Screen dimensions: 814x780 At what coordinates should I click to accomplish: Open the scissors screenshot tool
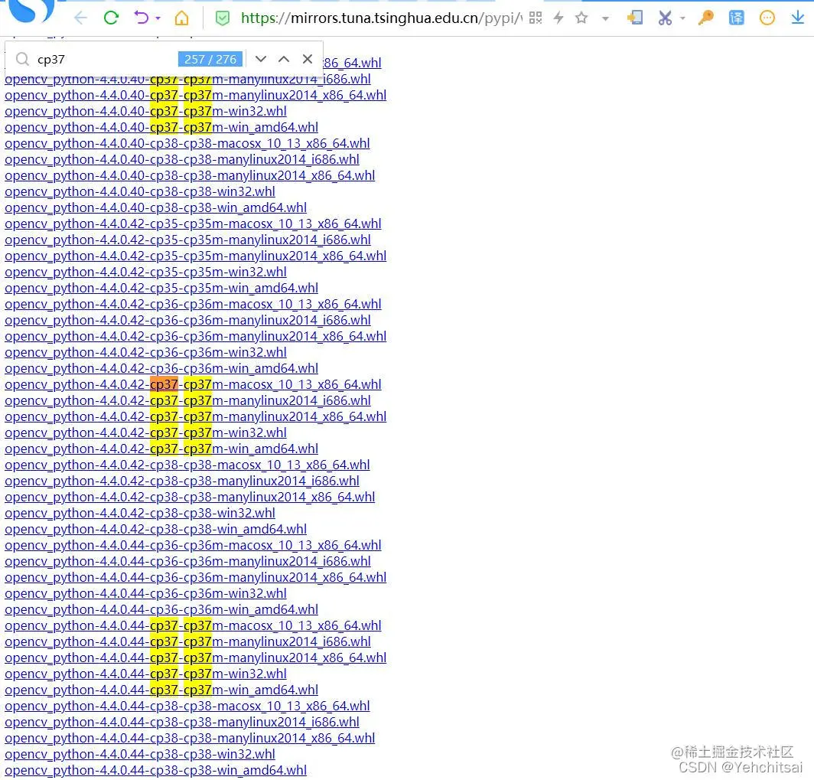(665, 18)
